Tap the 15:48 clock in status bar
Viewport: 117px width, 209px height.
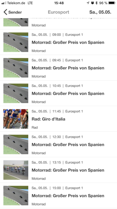[59, 3]
